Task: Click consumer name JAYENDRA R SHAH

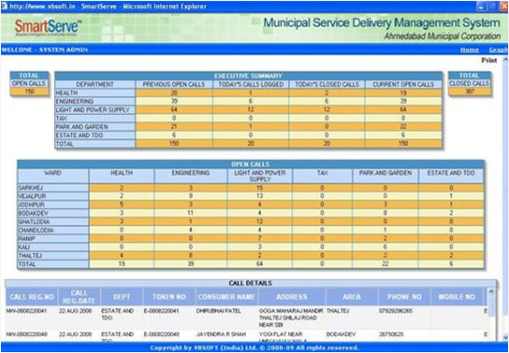Action: pos(221,334)
